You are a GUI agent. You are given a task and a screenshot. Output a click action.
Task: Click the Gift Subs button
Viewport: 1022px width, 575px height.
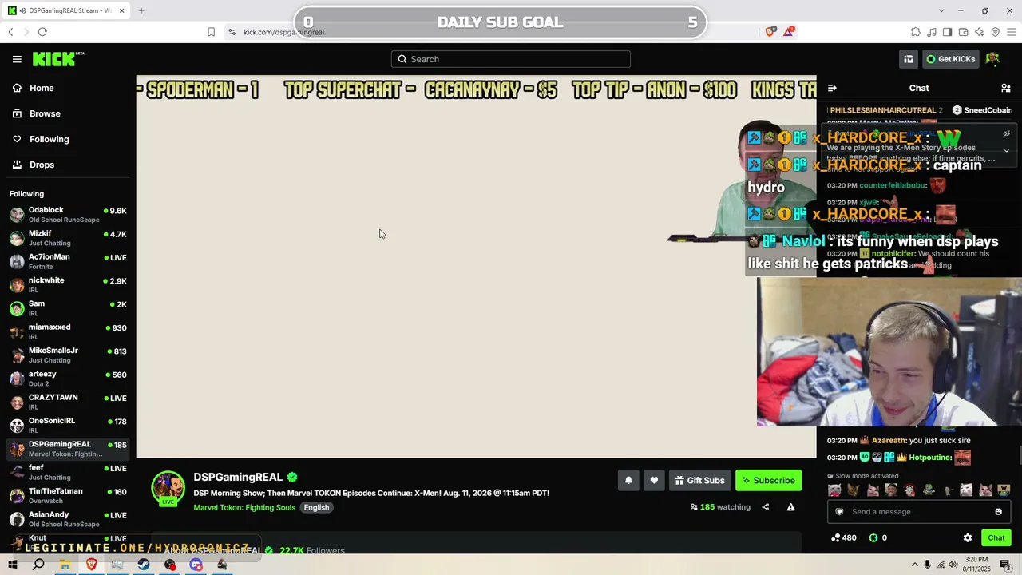pos(699,480)
